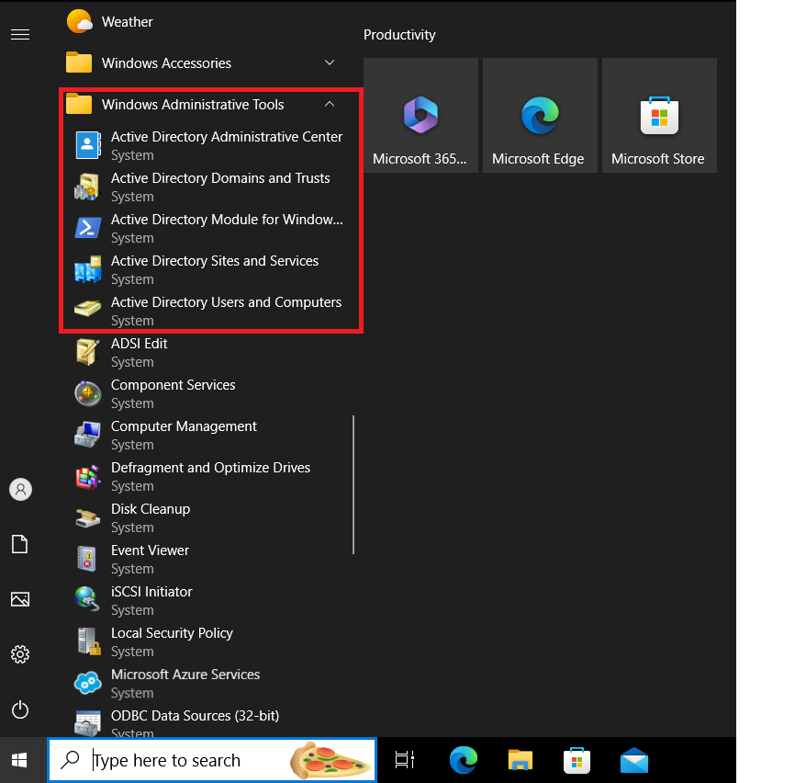Open Task View on the taskbar
The height and width of the screenshot is (783, 795).
tap(405, 760)
